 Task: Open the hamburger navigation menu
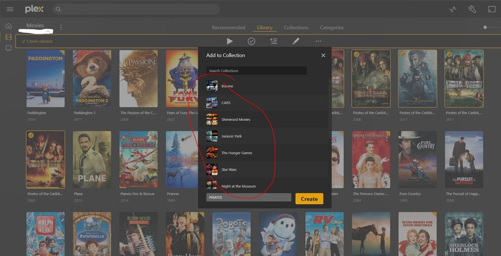[10, 9]
